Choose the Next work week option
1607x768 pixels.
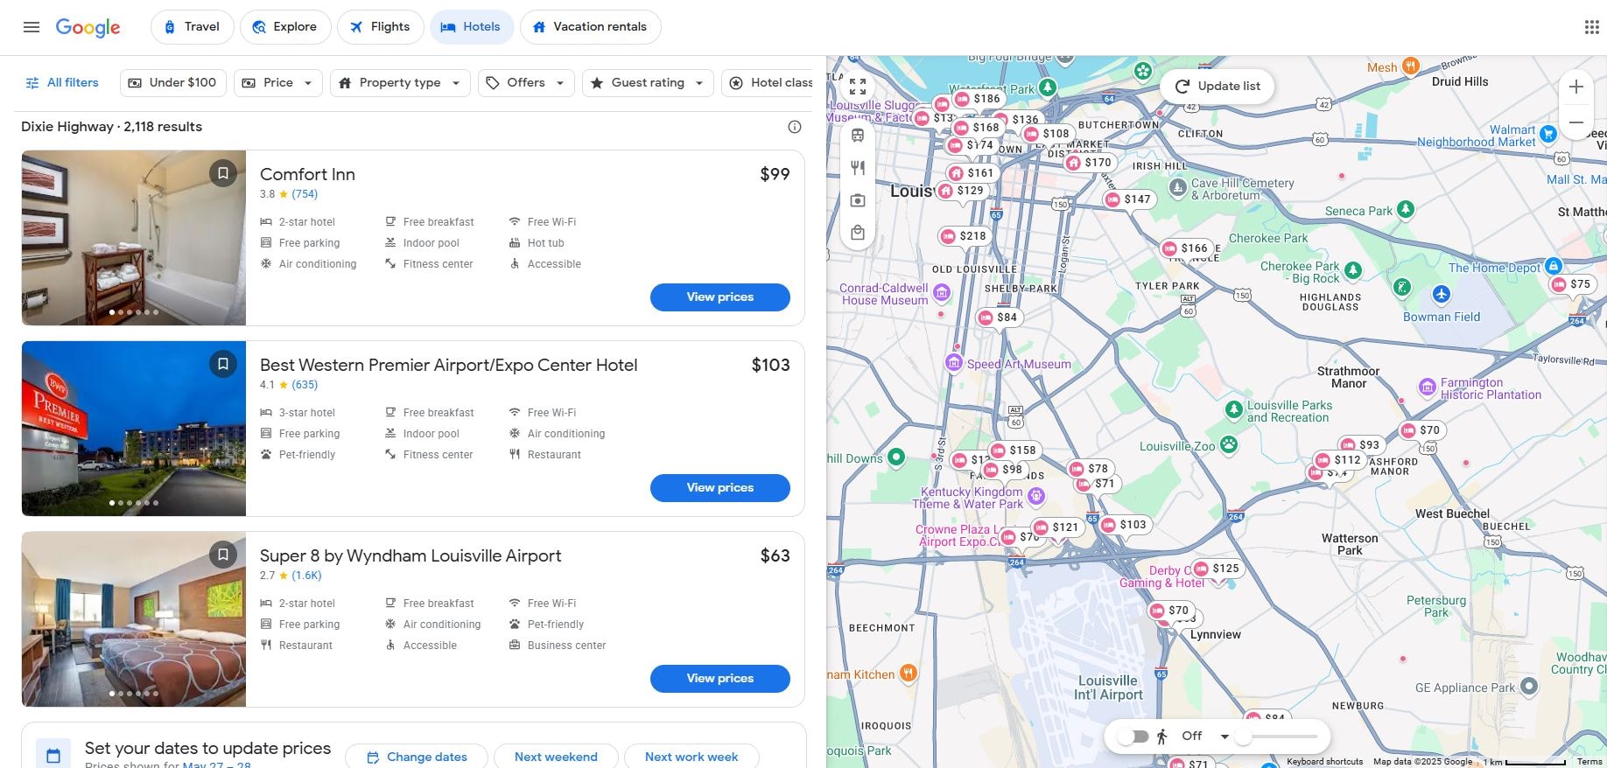pyautogui.click(x=691, y=757)
